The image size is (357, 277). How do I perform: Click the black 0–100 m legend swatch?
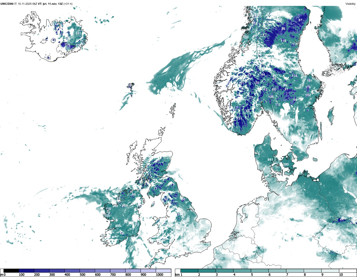click(11, 271)
